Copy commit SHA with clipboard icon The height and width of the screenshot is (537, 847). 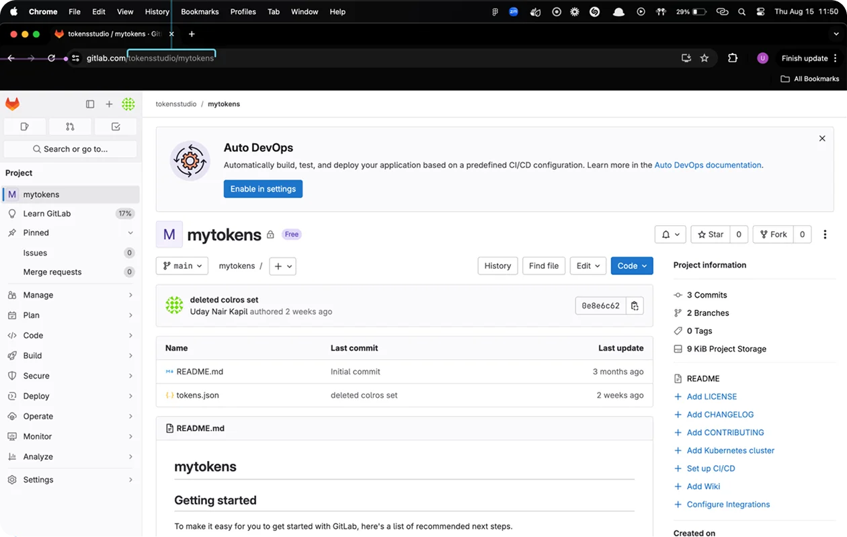click(635, 306)
